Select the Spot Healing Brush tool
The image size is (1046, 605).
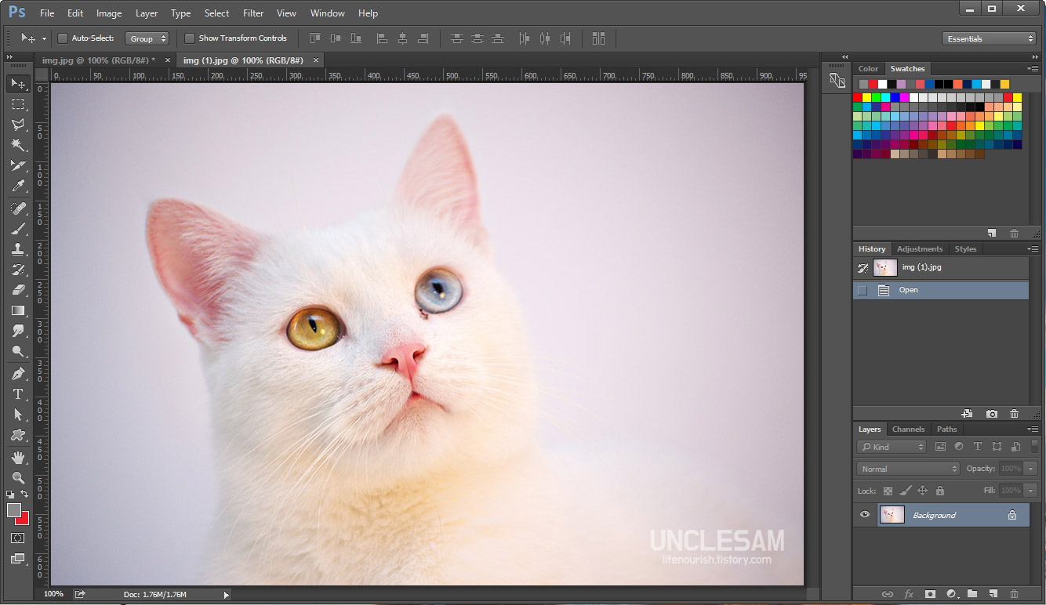pos(17,208)
